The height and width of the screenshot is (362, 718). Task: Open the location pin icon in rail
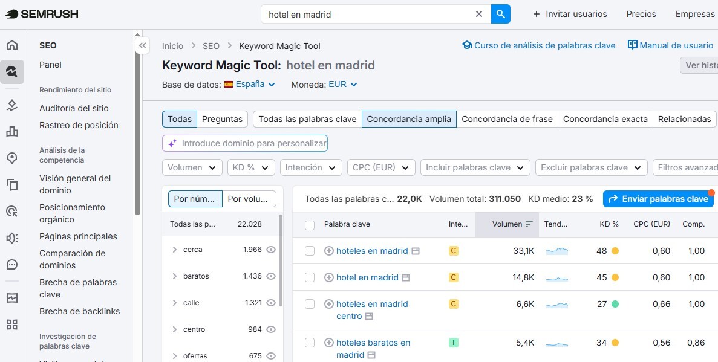[12, 158]
